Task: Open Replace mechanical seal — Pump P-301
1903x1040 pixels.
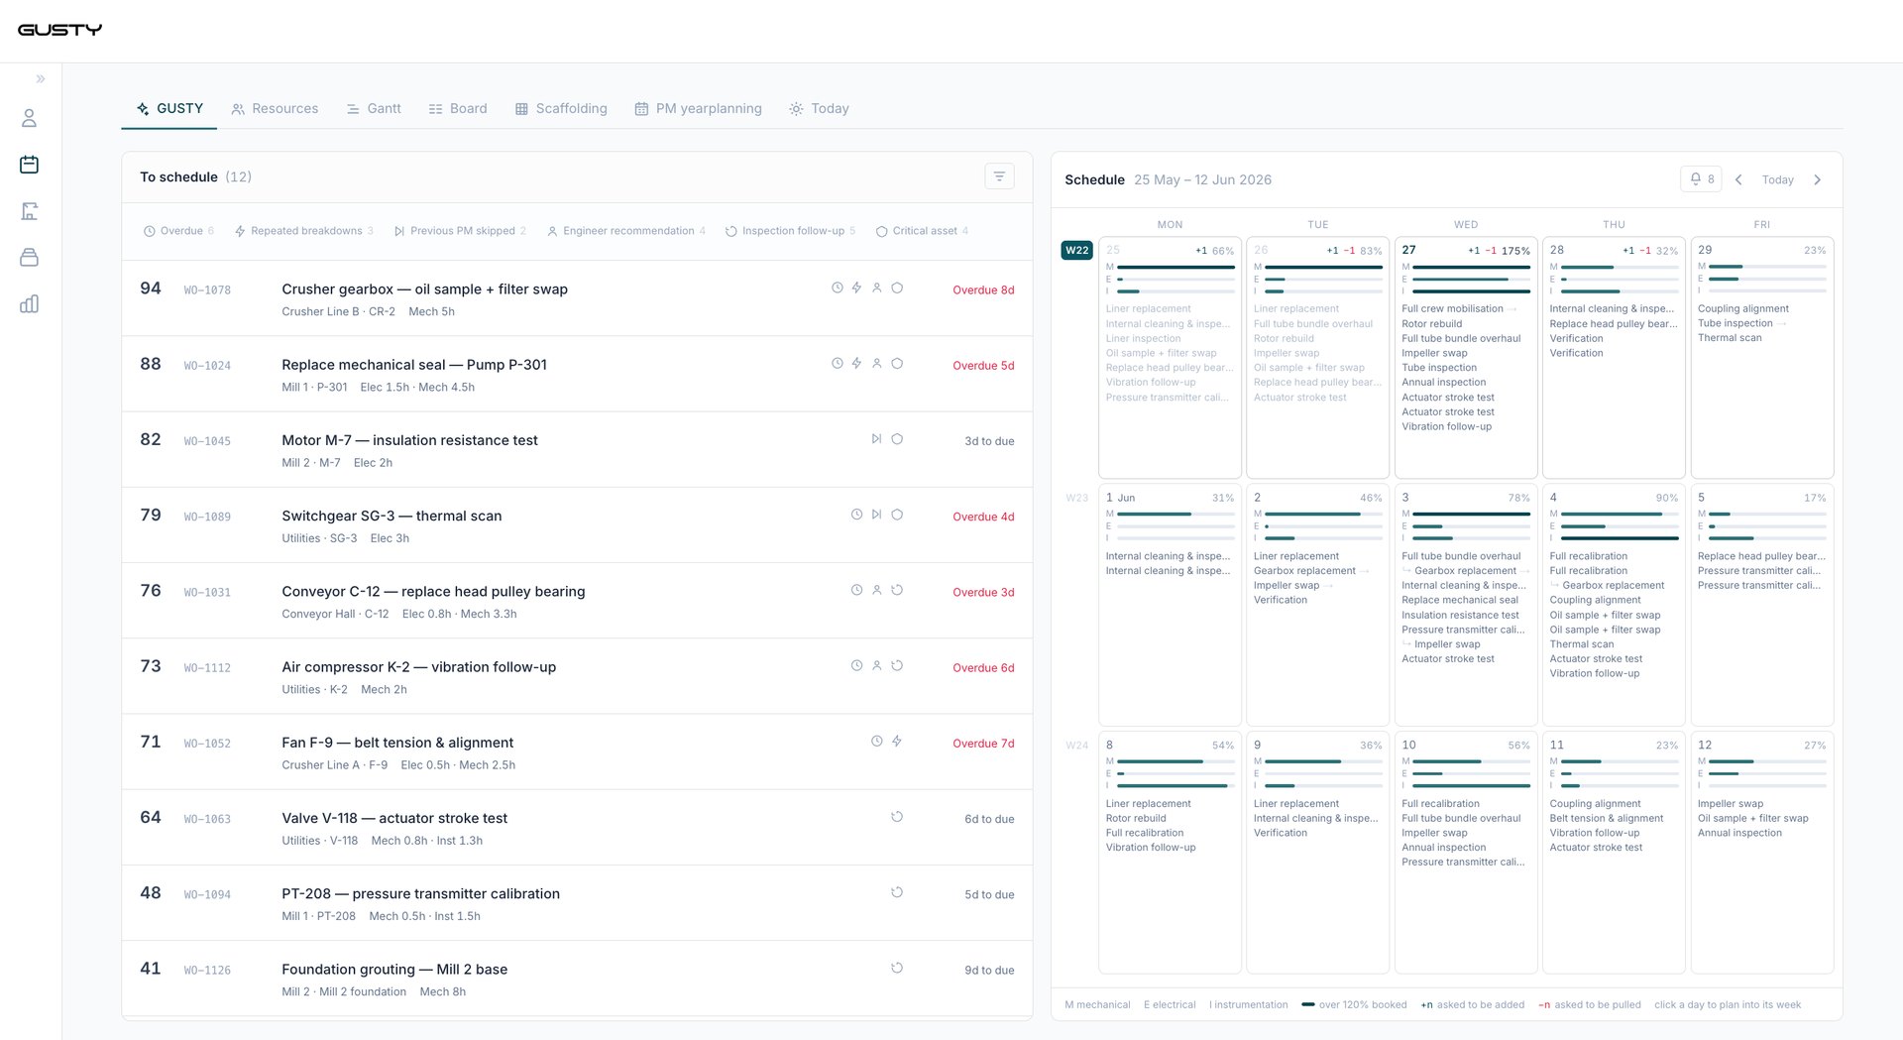Action: click(577, 374)
